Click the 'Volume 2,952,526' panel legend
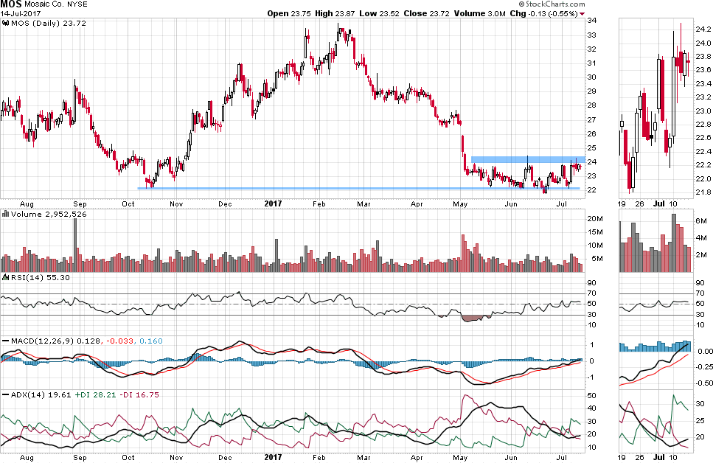Screen dimensions: 713x463 tap(49, 214)
